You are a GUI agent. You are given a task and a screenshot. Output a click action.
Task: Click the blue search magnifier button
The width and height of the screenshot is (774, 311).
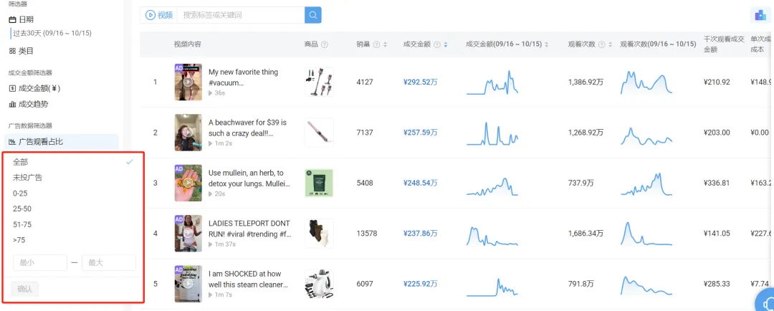pyautogui.click(x=313, y=15)
